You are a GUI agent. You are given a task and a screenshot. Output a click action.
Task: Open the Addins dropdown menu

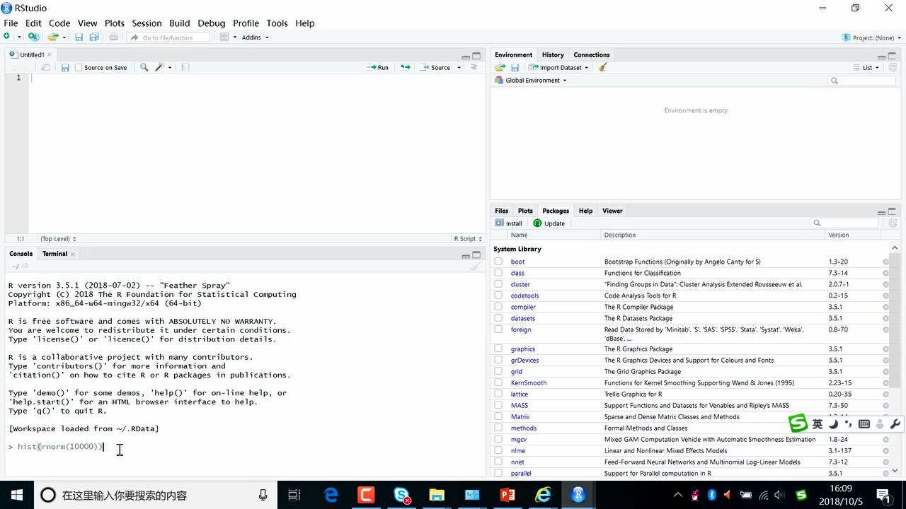tap(255, 37)
